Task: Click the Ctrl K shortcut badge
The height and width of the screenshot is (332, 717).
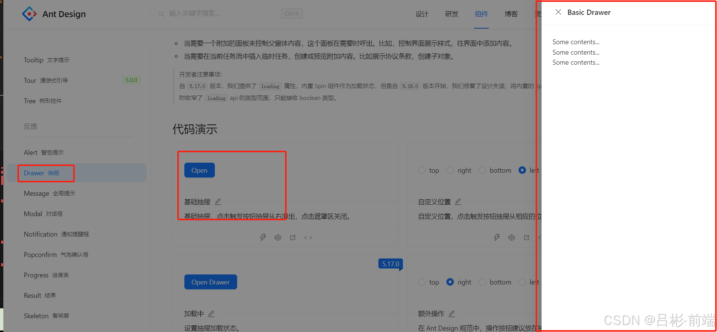Action: pyautogui.click(x=292, y=14)
